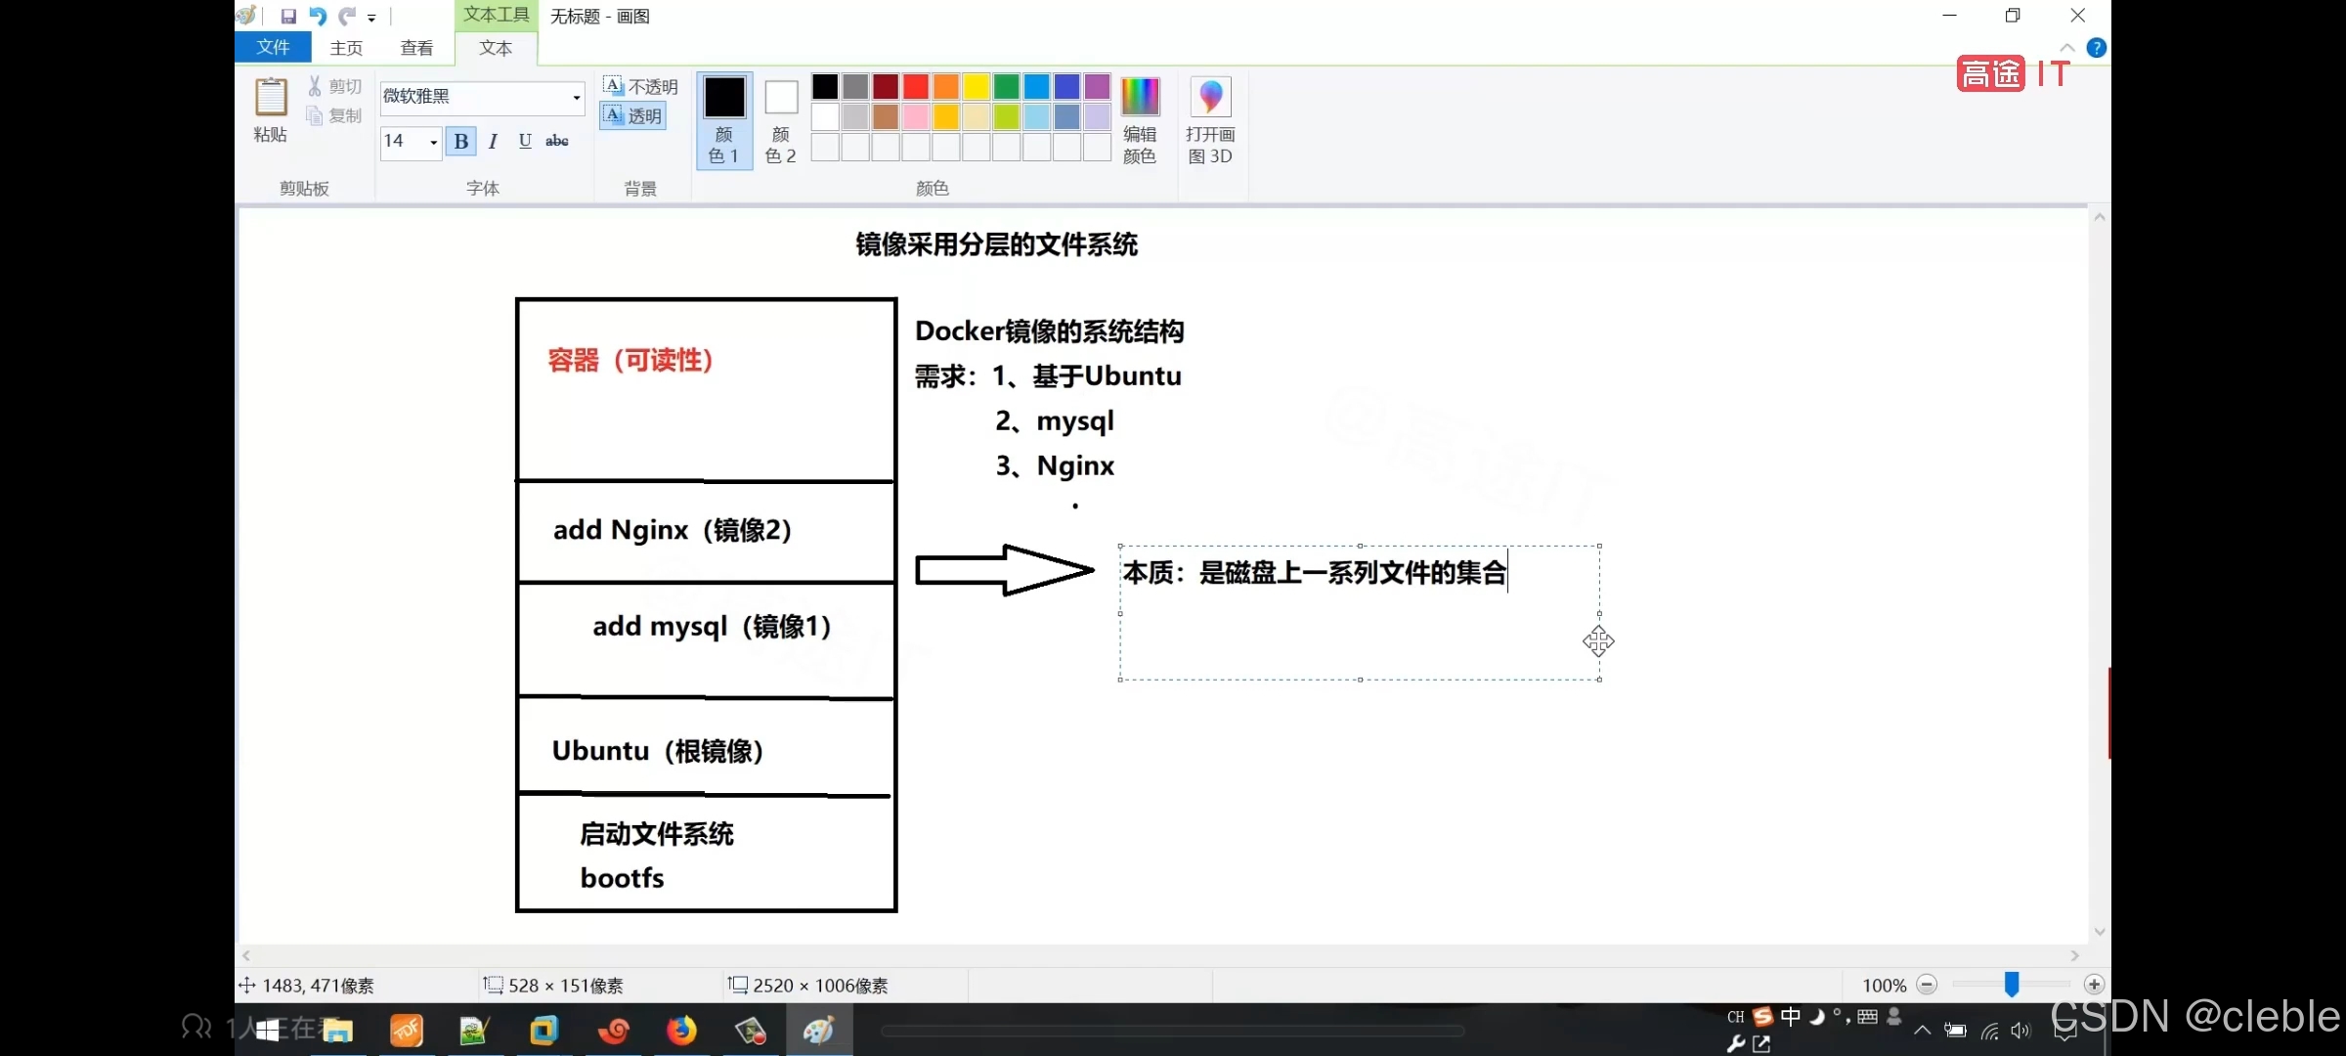Open the Paint help question mark icon
The height and width of the screenshot is (1056, 2346).
[2096, 48]
